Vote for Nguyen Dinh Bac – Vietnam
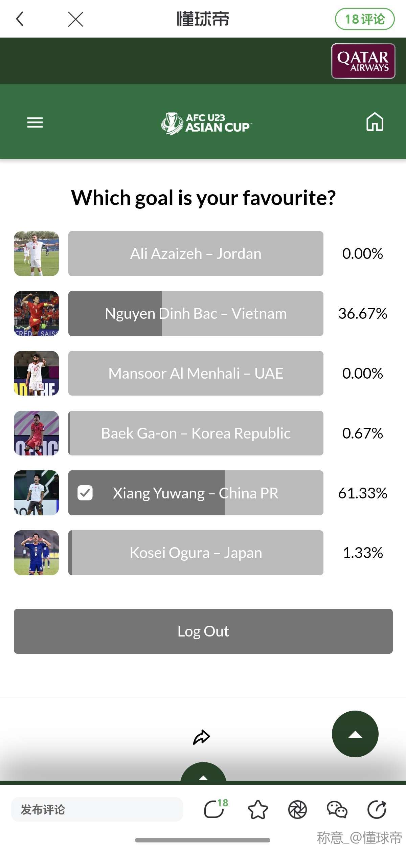Image resolution: width=406 pixels, height=849 pixels. [x=196, y=313]
